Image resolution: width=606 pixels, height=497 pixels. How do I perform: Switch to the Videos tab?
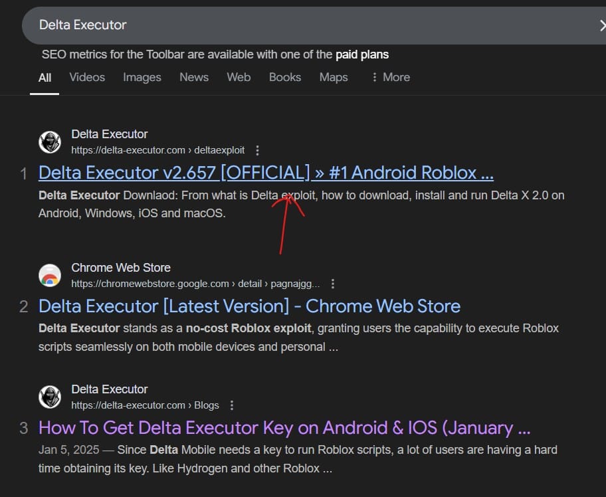click(87, 77)
